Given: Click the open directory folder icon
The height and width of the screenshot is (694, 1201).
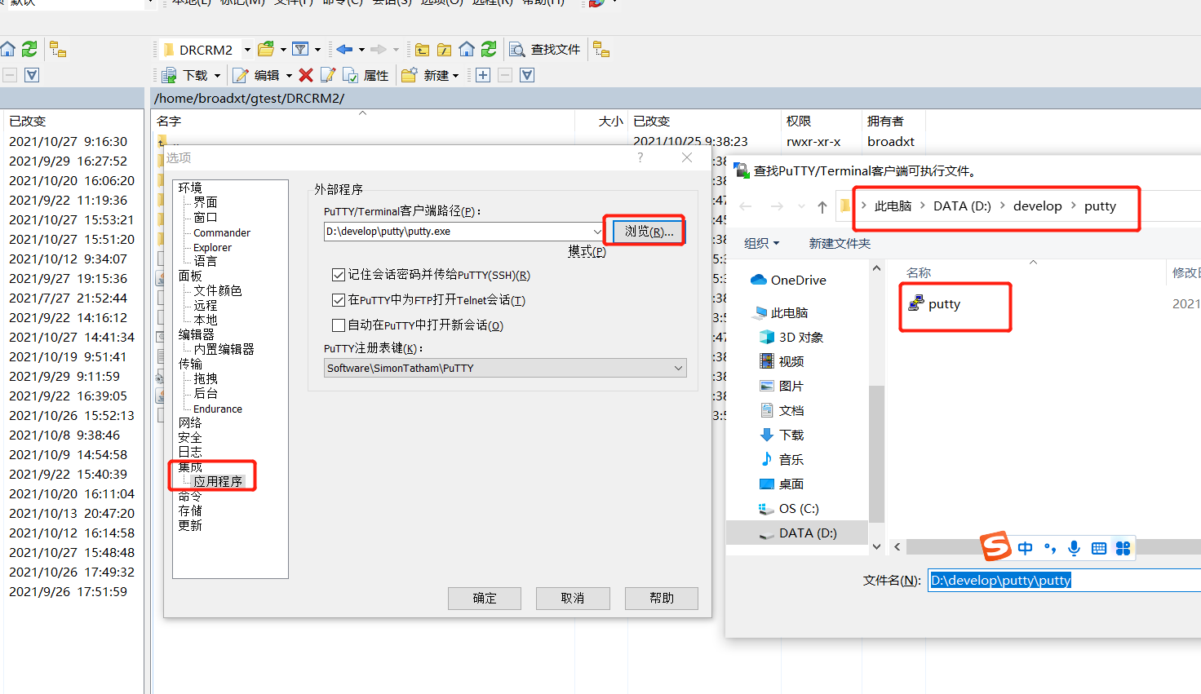Looking at the screenshot, I should (265, 50).
